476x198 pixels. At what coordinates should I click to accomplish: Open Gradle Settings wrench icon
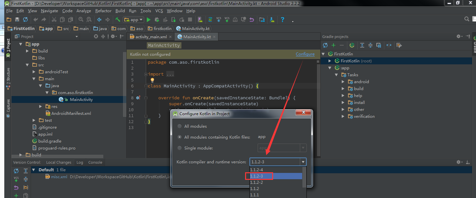pos(399,45)
